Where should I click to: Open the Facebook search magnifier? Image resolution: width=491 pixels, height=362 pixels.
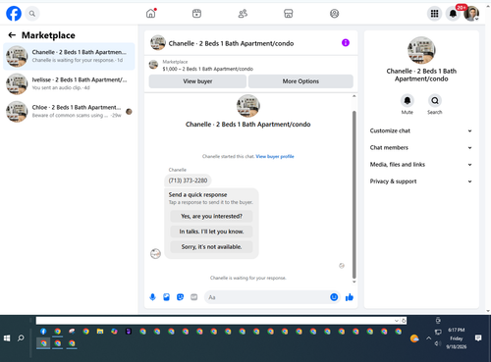[x=32, y=14]
